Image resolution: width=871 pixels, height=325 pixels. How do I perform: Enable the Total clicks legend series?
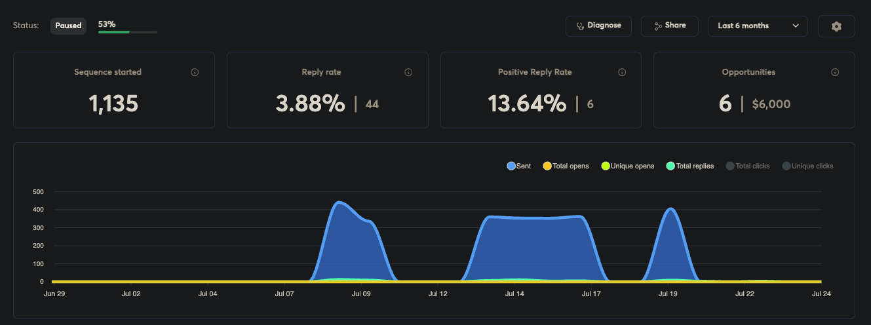[747, 166]
